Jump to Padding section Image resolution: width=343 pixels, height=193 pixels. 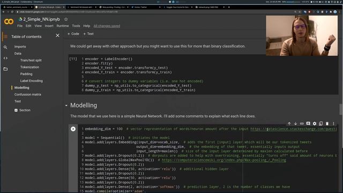coord(26,74)
